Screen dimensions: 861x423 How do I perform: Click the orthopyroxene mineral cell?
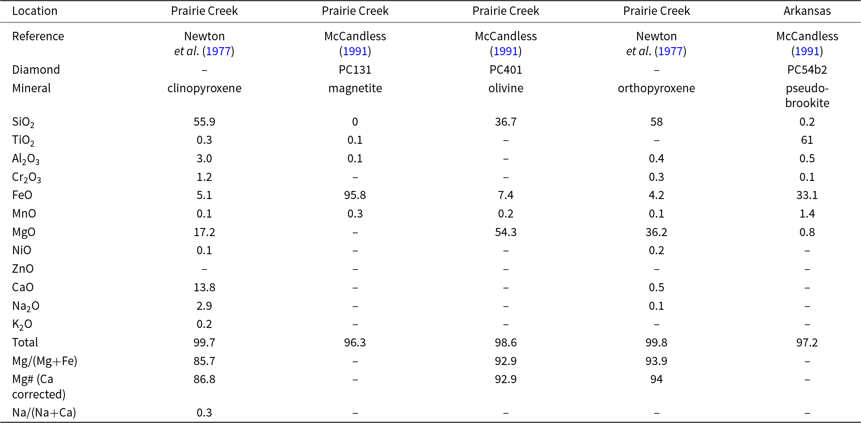click(656, 88)
